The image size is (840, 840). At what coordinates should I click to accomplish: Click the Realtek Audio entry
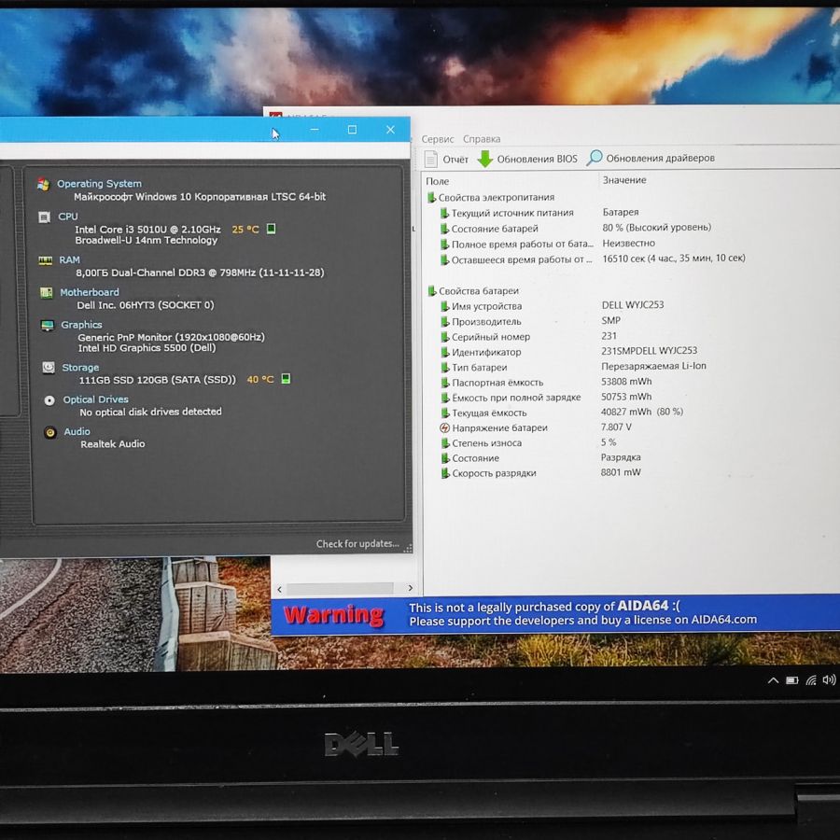113,444
